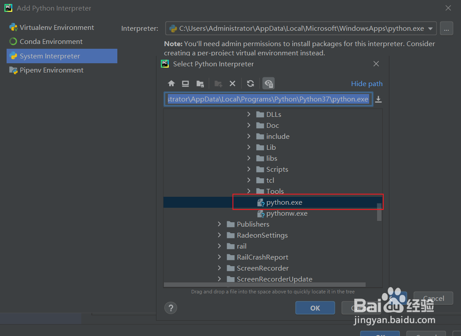
Task: Select the RailCrashReport folder row
Action: click(x=273, y=257)
